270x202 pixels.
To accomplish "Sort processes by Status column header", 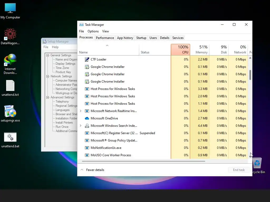I will (x=155, y=50).
